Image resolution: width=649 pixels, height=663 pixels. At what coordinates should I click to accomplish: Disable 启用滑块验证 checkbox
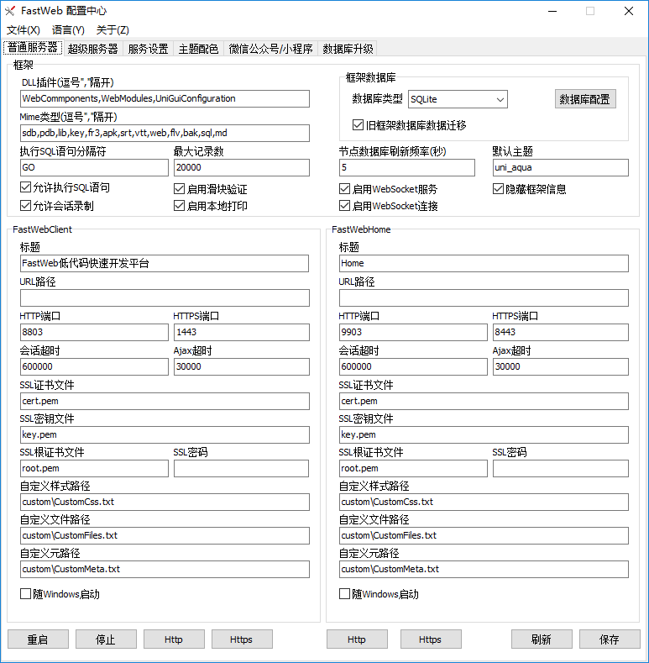click(x=180, y=189)
